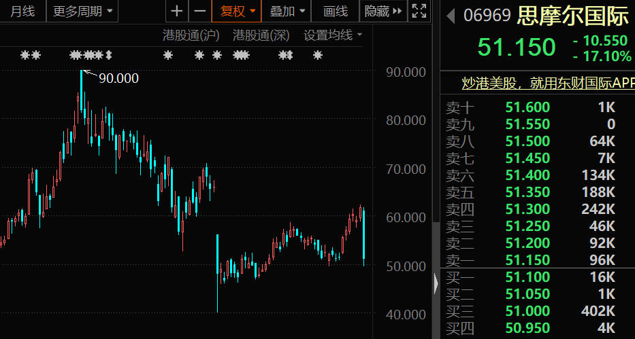Click the 画线 drawing button
Viewport: 635px width, 339px height.
pos(336,12)
